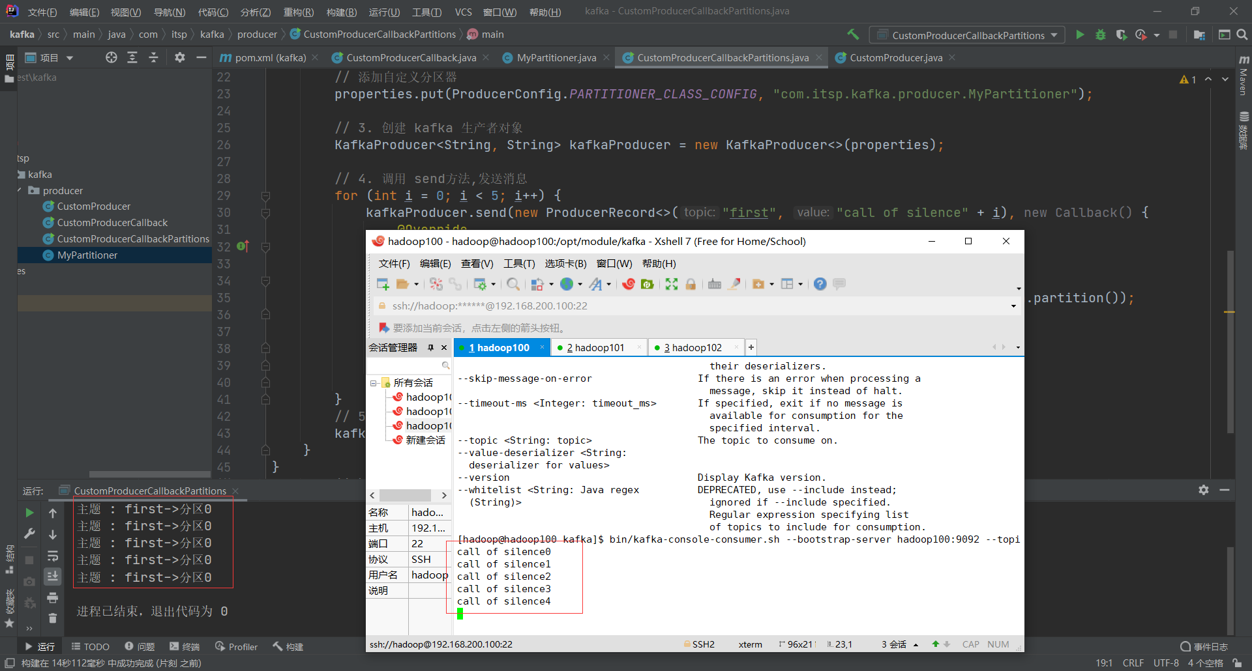Run with profiler clock icon
The height and width of the screenshot is (671, 1252).
click(1141, 35)
